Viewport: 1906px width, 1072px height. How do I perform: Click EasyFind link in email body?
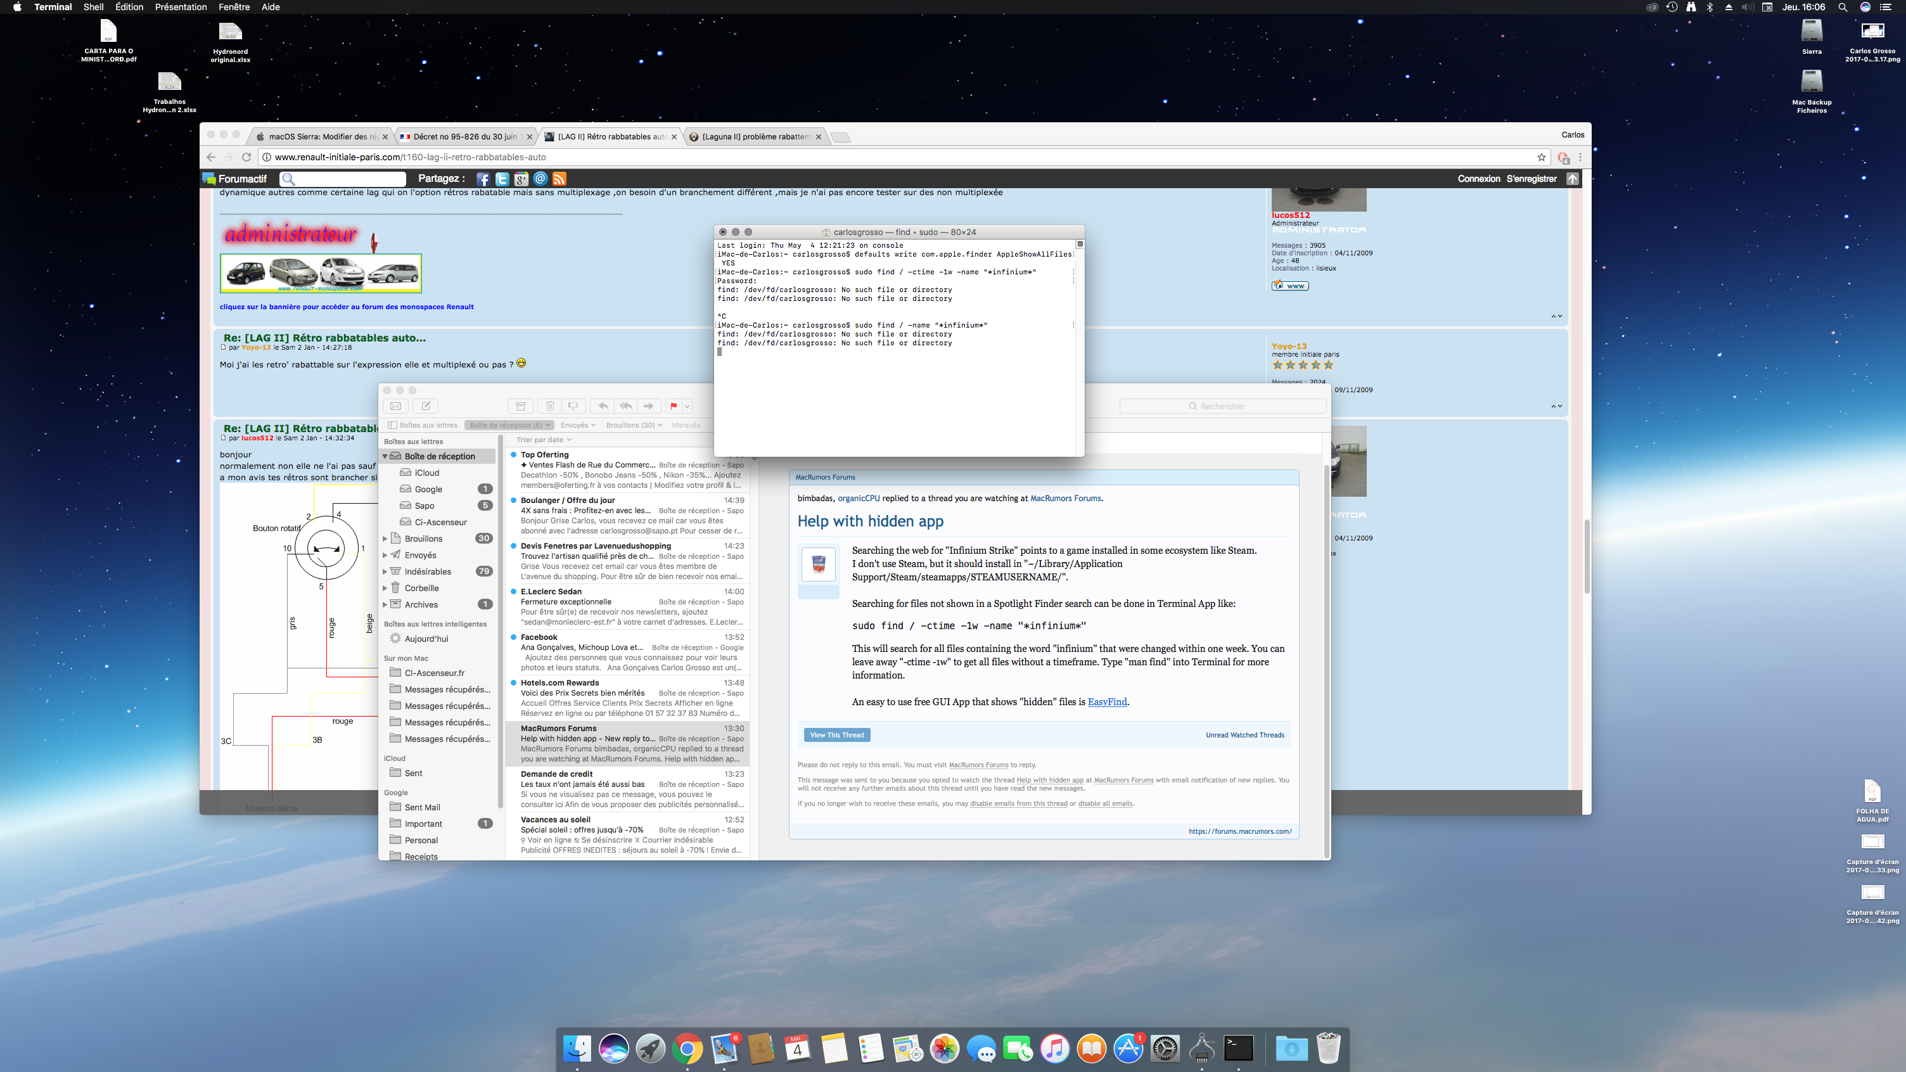(1107, 702)
